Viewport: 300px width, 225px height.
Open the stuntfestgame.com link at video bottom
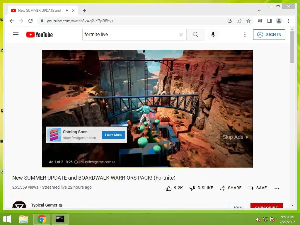98,162
